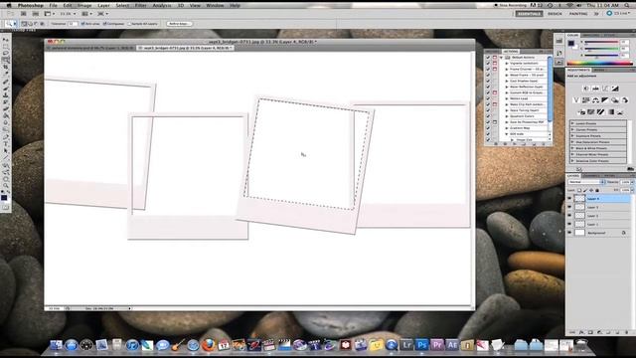Select the Rectangular Marquee tool
Viewport: 636px width, 358px height.
6,47
